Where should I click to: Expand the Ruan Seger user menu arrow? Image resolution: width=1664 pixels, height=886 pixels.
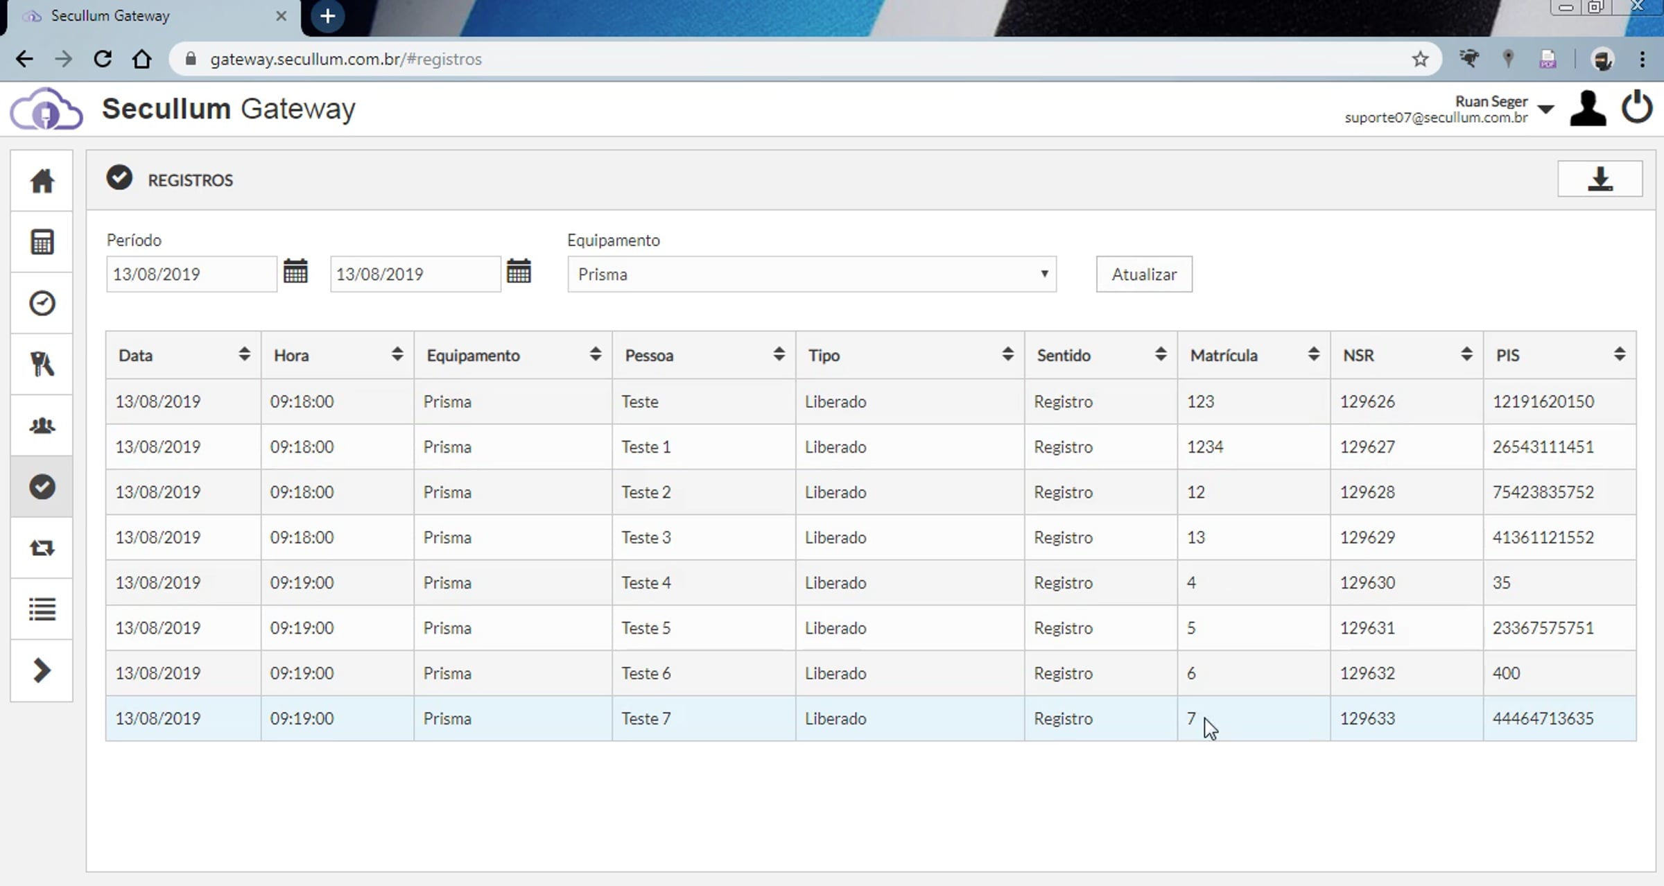point(1545,109)
